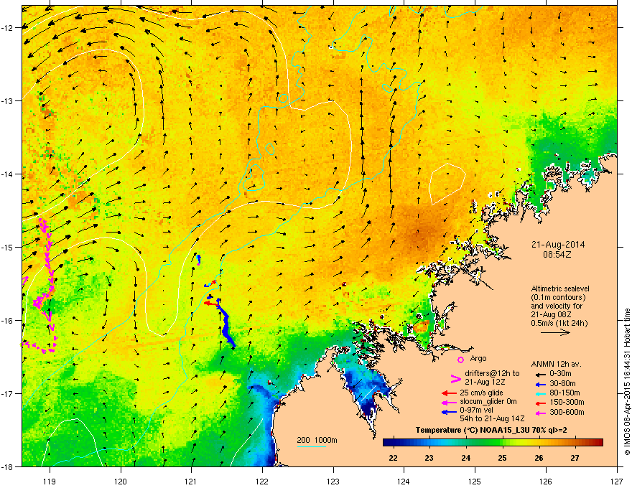The width and height of the screenshot is (632, 488).
Task: Click the magenta drifters chevron legend symbol
Action: pos(455,379)
